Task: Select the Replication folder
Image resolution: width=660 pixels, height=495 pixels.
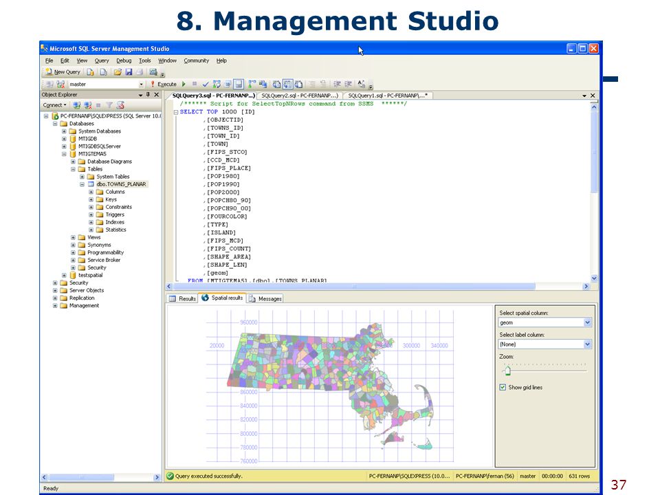Action: tap(82, 298)
